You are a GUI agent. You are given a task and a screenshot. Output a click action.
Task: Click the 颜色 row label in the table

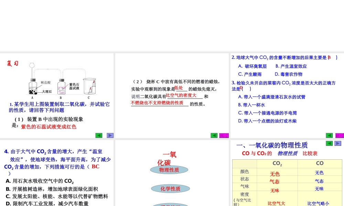245,172
